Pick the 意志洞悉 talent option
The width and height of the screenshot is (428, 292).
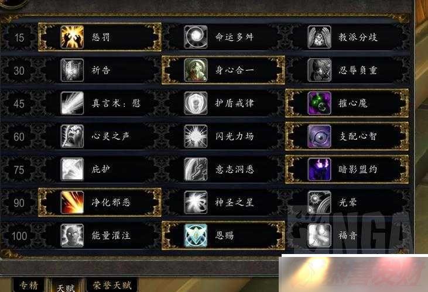click(224, 169)
